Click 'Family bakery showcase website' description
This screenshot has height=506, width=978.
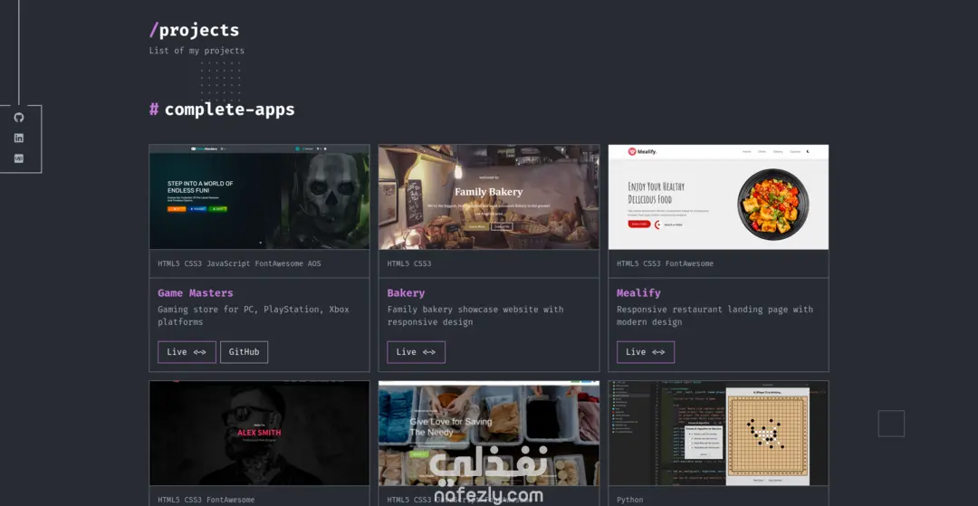pyautogui.click(x=475, y=316)
